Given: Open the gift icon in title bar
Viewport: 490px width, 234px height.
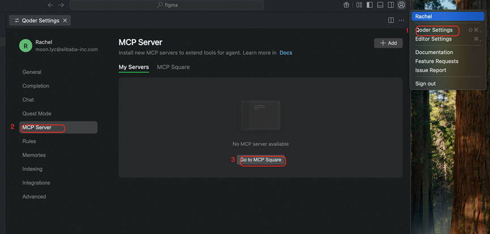Looking at the screenshot, I should pos(346,5).
